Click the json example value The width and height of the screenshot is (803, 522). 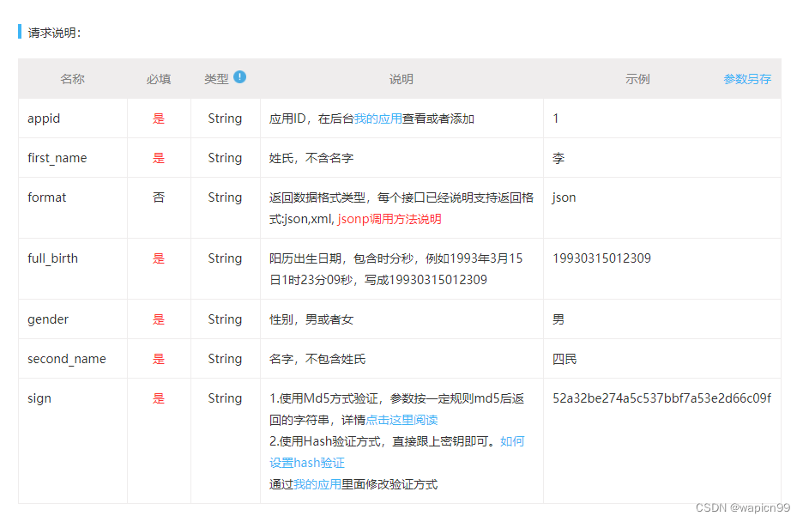[564, 197]
